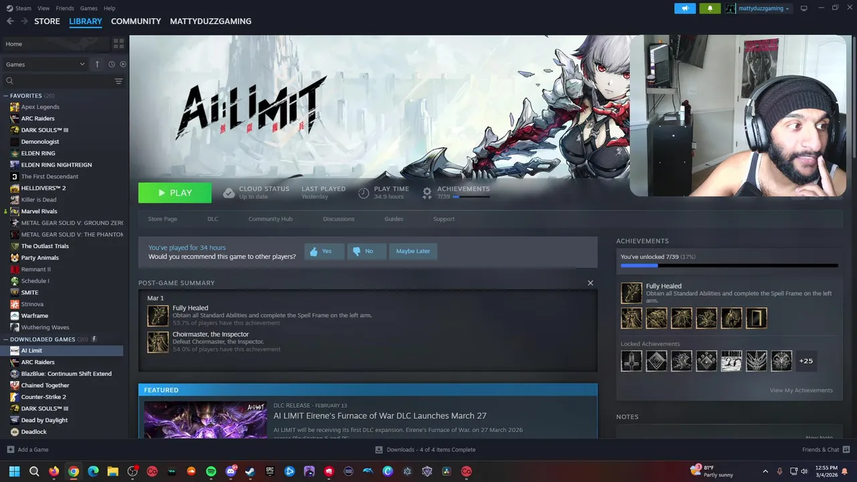Show only ready-to-play games via play icon
Screen dimensions: 857x482
(x=123, y=64)
